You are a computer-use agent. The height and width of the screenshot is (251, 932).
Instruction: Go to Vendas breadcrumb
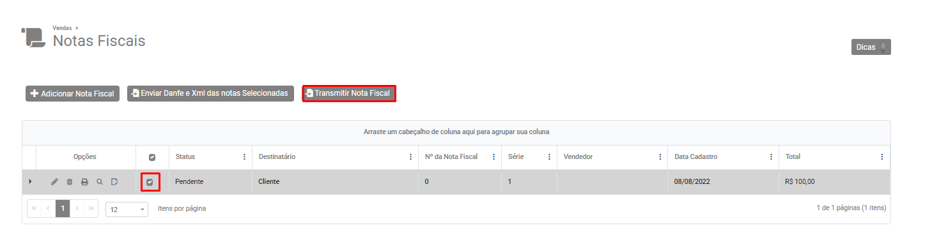point(62,28)
